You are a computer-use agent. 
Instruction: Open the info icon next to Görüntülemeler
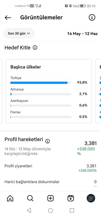pos(92,18)
